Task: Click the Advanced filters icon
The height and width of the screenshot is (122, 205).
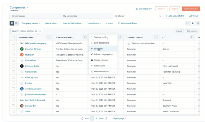Action: [119, 23]
